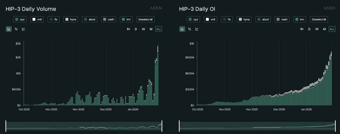Switch Daily Volume chart to line view

coord(24,29)
